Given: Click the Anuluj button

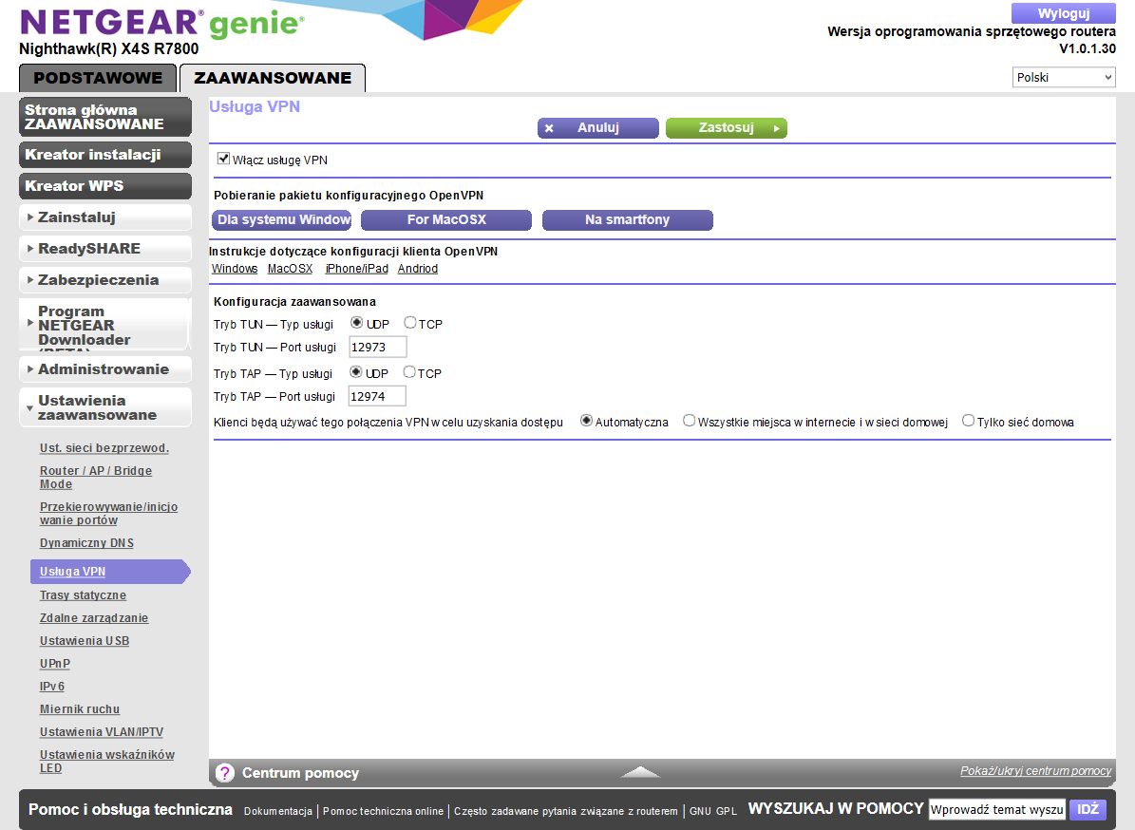Looking at the screenshot, I should click(598, 128).
